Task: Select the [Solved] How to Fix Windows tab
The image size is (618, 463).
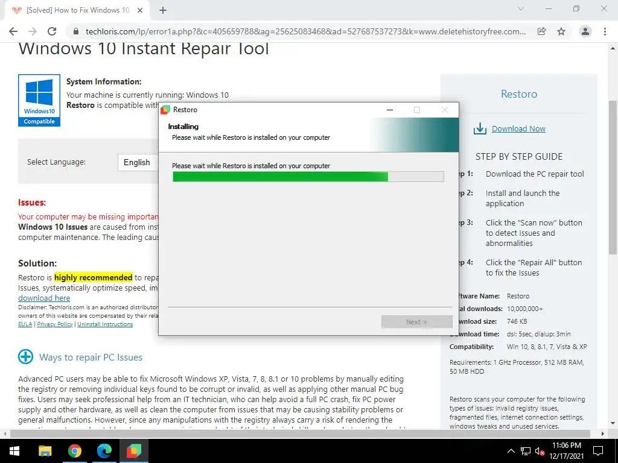Action: tap(78, 10)
